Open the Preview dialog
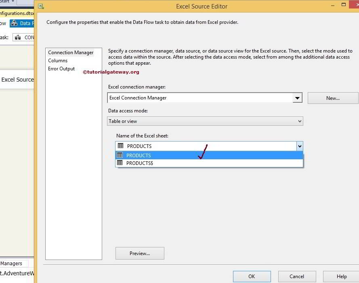The width and height of the screenshot is (359, 283). (139, 253)
